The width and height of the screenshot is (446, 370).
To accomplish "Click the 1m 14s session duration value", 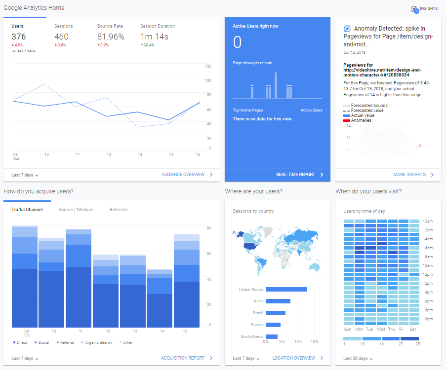I will coord(154,37).
